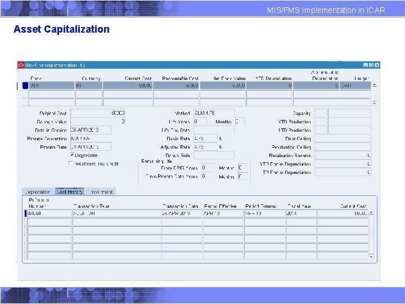
Task: Click the Date in Service field
Action: pos(91,130)
